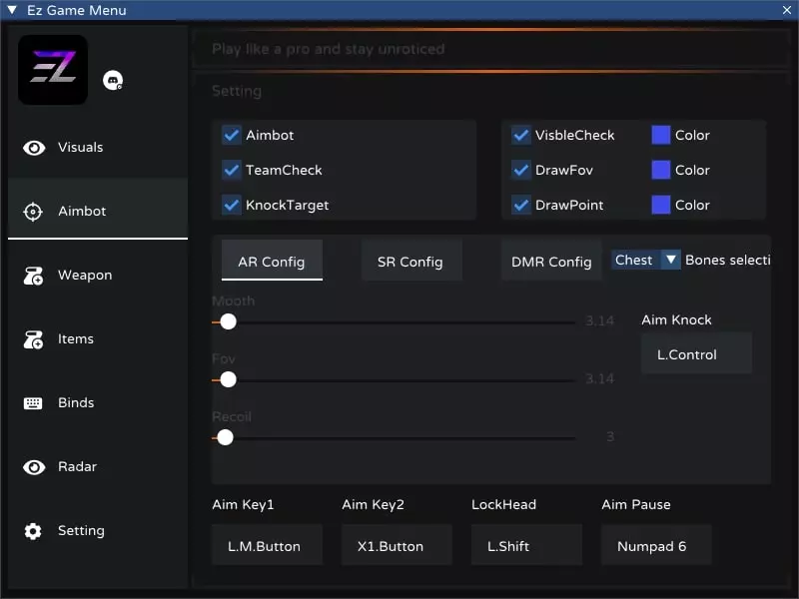Viewport: 799px width, 599px height.
Task: Uncheck the DrawFov checkbox
Action: coord(520,170)
